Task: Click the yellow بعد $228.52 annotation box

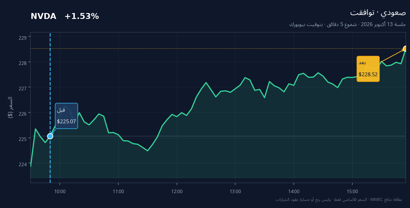Action: pyautogui.click(x=368, y=69)
